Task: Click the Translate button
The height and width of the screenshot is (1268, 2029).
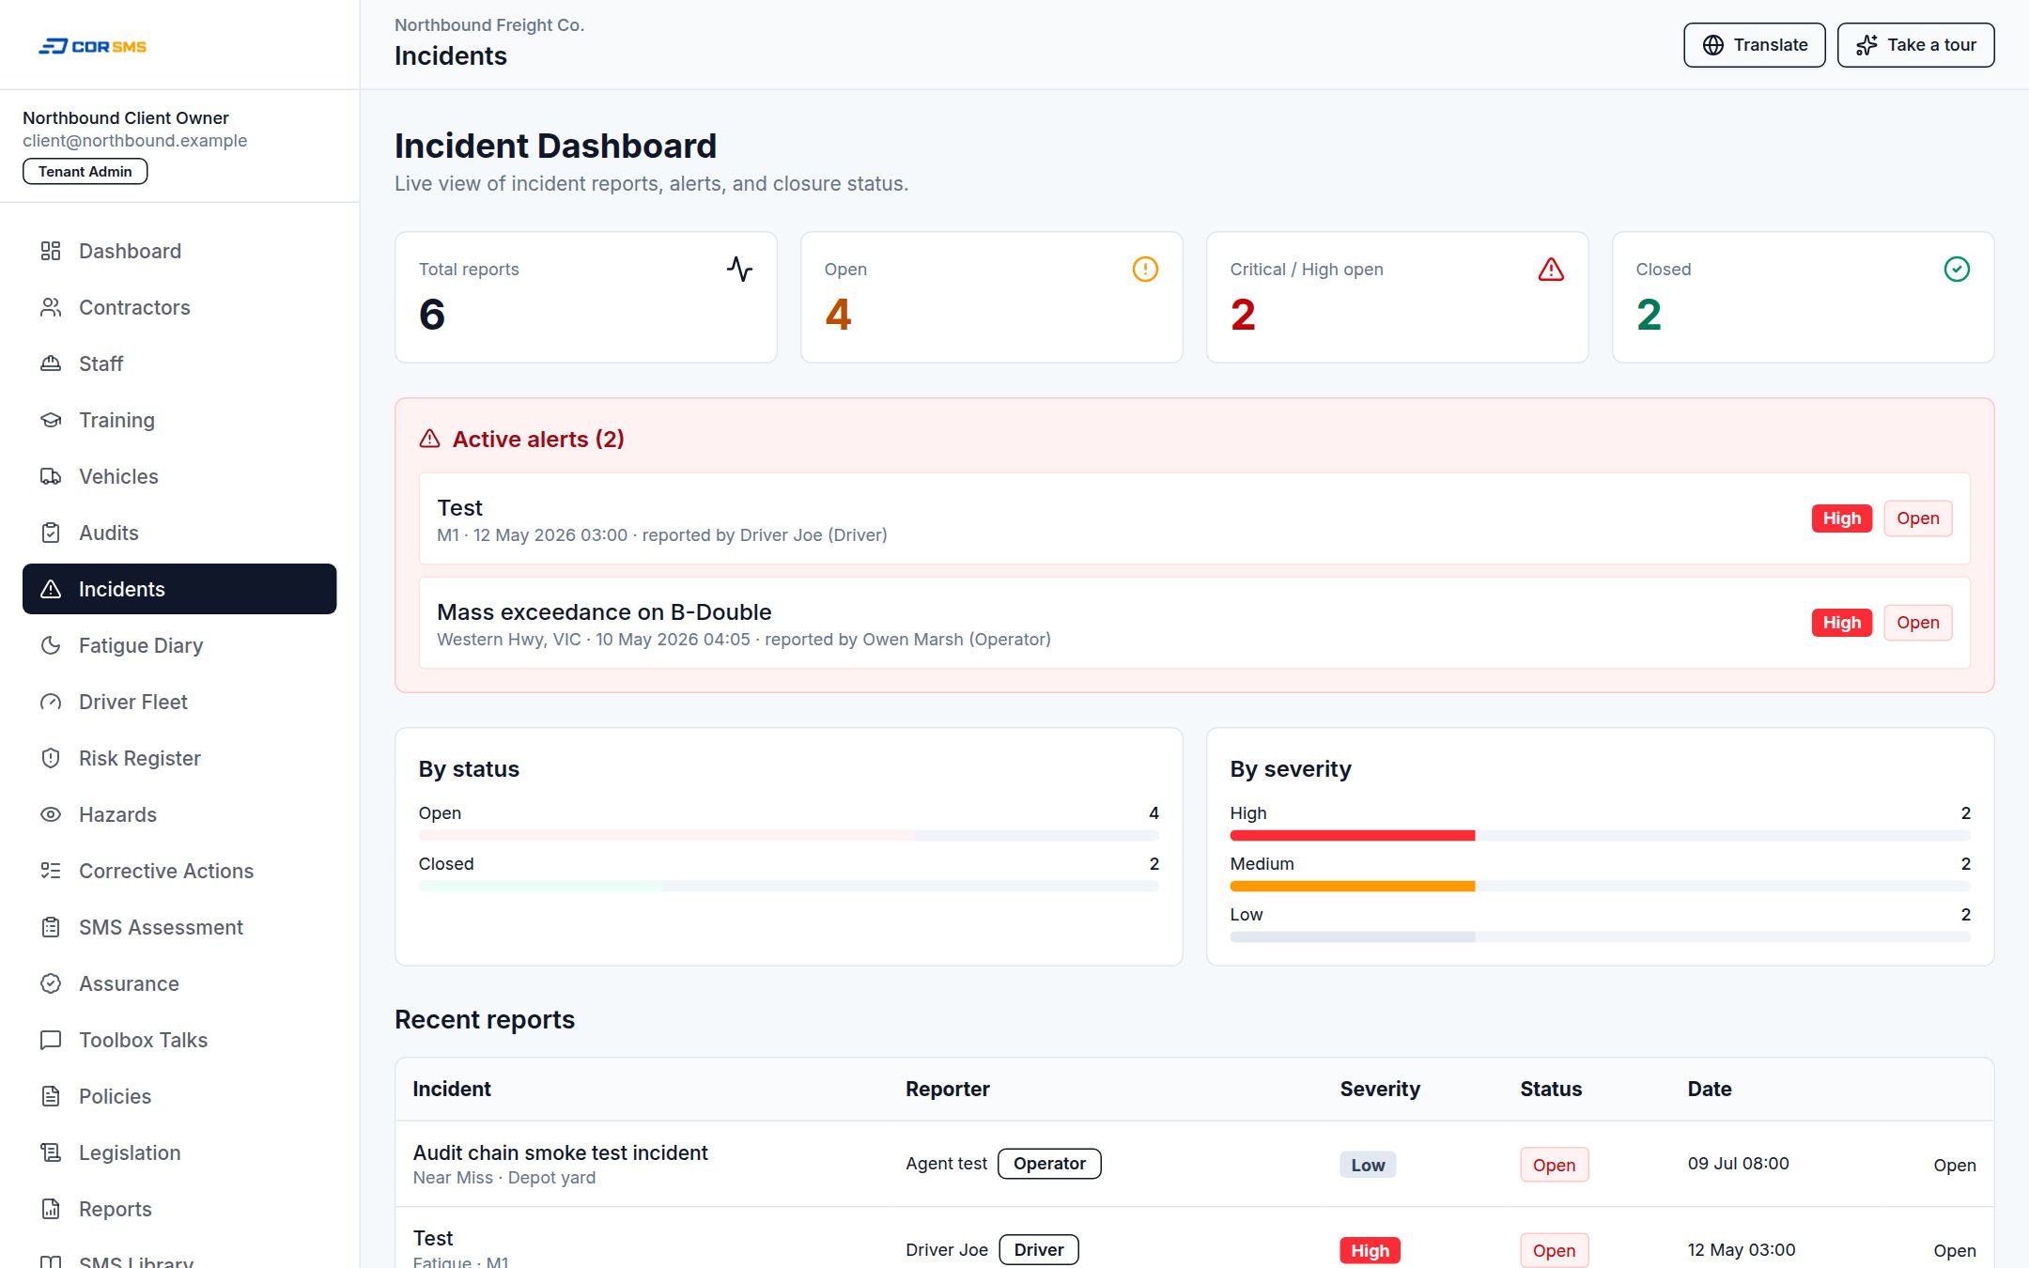Action: (1754, 45)
